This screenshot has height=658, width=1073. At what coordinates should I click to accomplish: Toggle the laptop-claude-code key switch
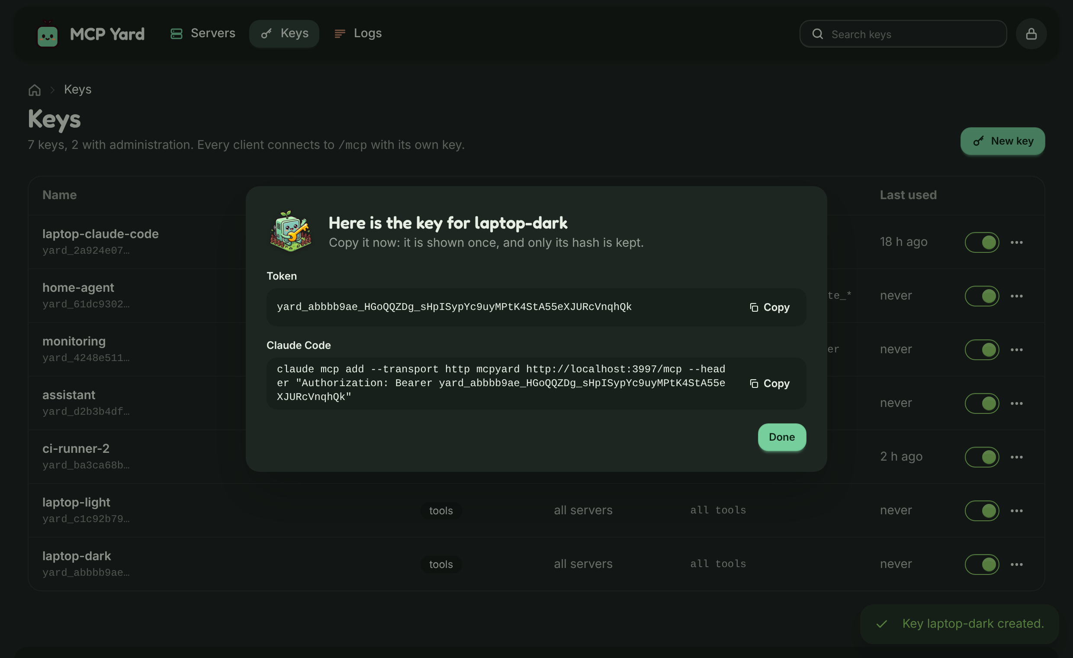982,242
